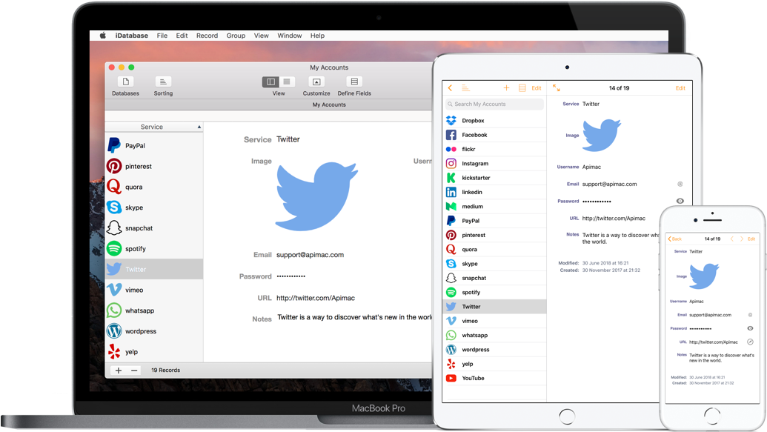767x432 pixels.
Task: Switch to split view in the View control
Action: coord(270,82)
